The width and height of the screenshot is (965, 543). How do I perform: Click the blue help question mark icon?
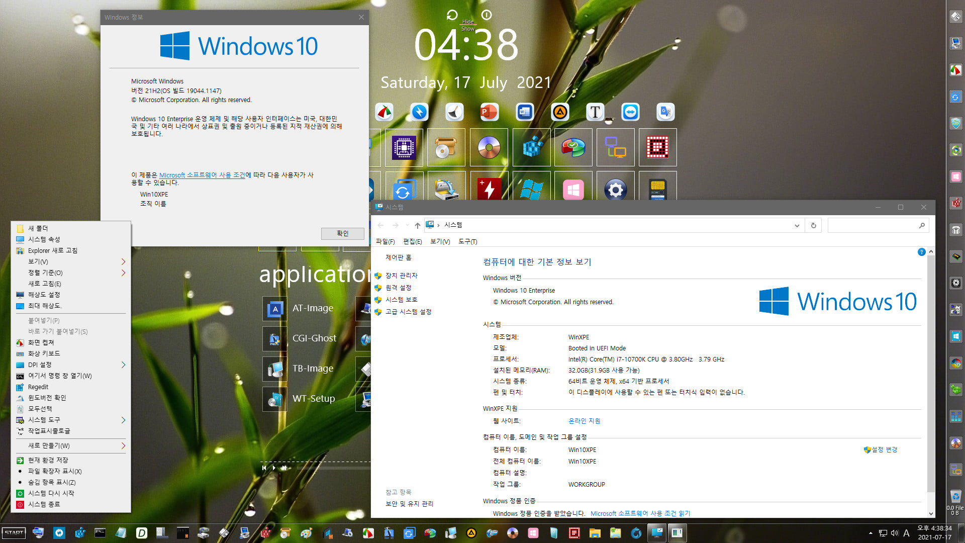921,252
